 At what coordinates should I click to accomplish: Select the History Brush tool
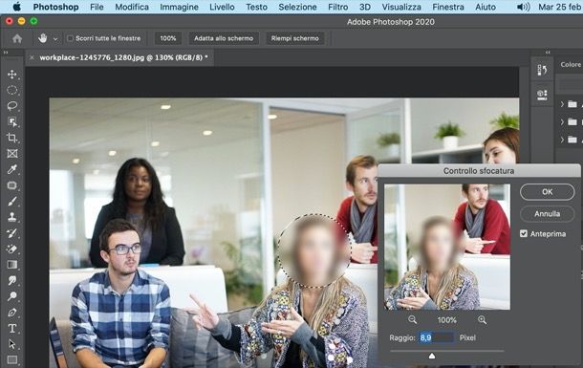tap(11, 233)
